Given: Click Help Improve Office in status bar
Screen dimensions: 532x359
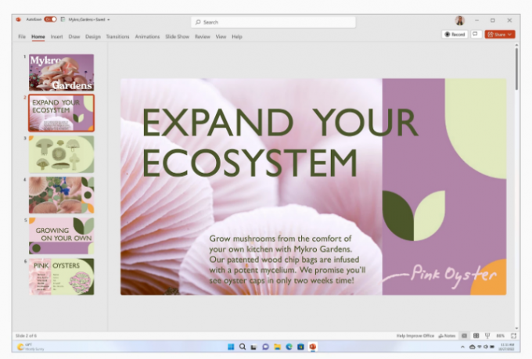Looking at the screenshot, I should click(415, 336).
